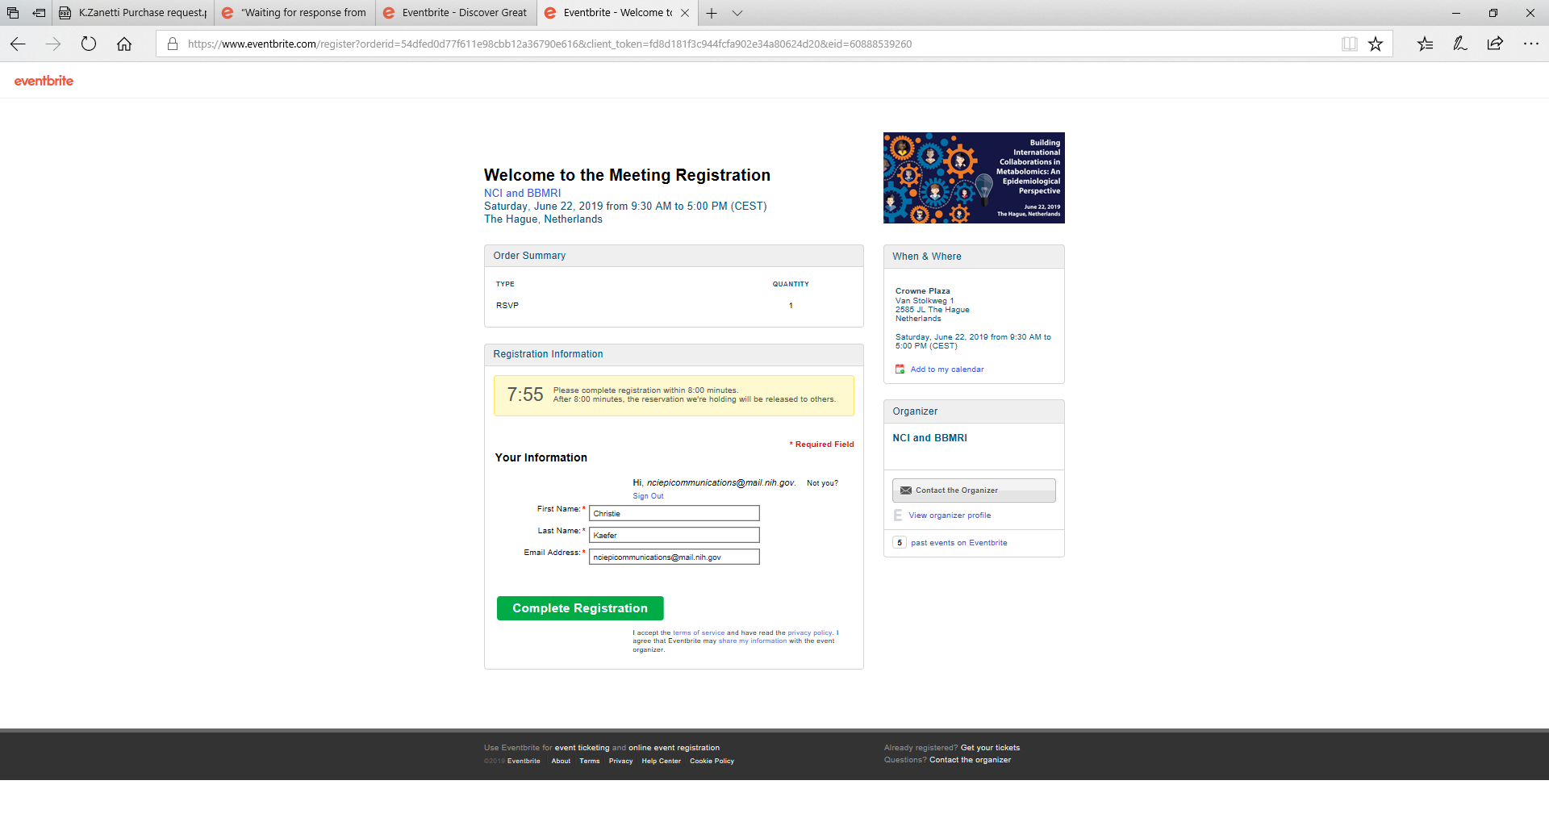Click the address bar URL
The width and height of the screenshot is (1549, 839).
[x=549, y=44]
